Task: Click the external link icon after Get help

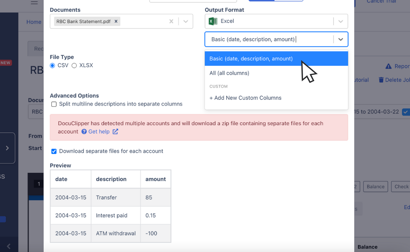Action: click(115, 132)
